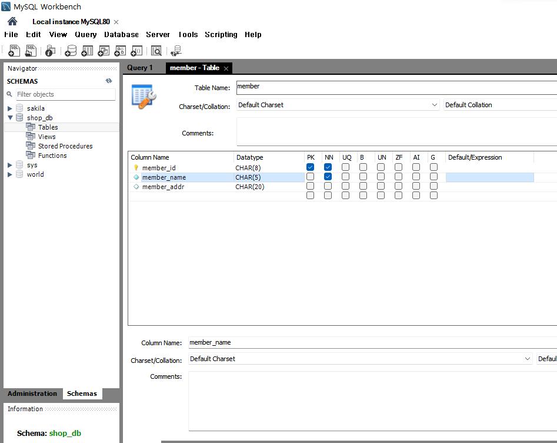Create a new stored procedure icon
This screenshot has width=557, height=443.
click(x=120, y=51)
